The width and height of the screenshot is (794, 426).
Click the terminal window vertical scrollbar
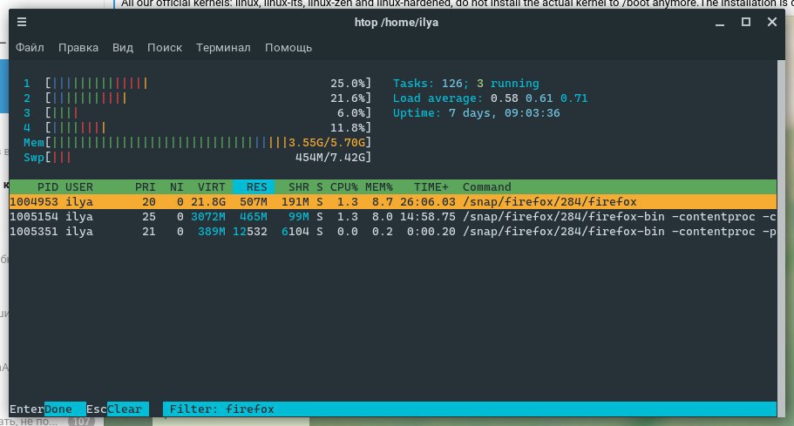(781, 238)
